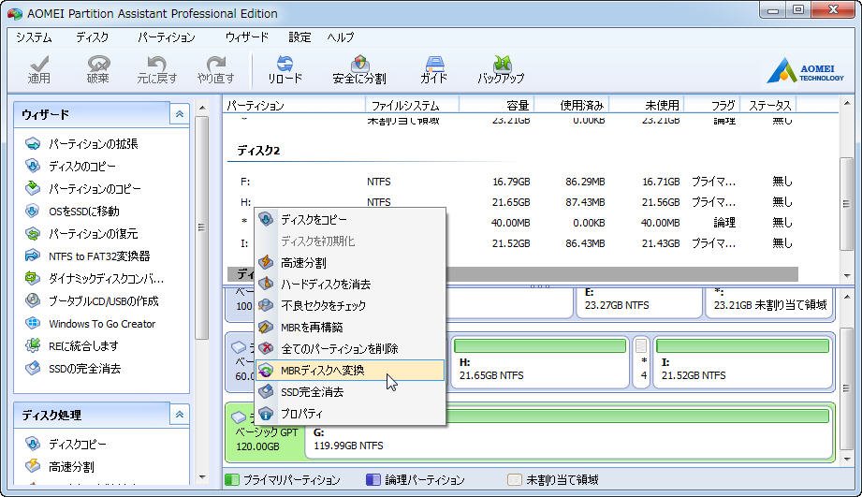Sort by the パーティション column header
The width and height of the screenshot is (862, 497).
point(294,105)
